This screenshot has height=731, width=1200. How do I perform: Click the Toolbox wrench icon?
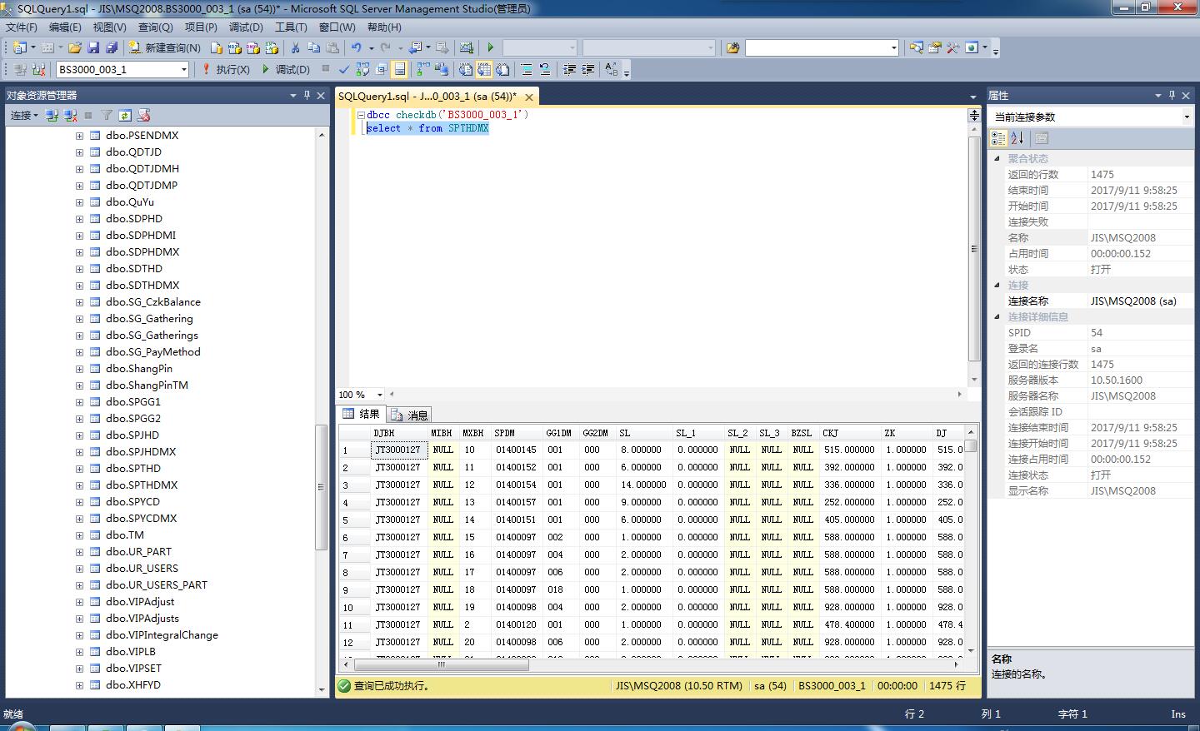952,47
